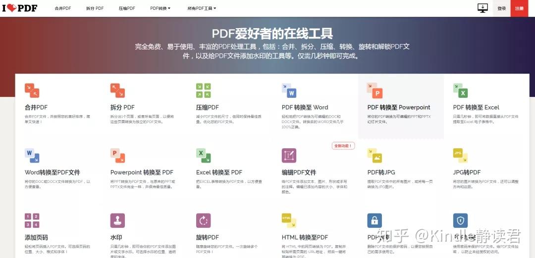Click the PDF爱好者的在线工具 heading
Screen dimensions: 535x258
(272, 33)
